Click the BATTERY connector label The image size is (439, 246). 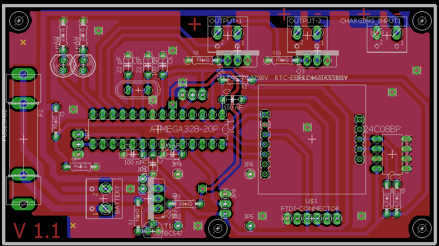pos(117,200)
